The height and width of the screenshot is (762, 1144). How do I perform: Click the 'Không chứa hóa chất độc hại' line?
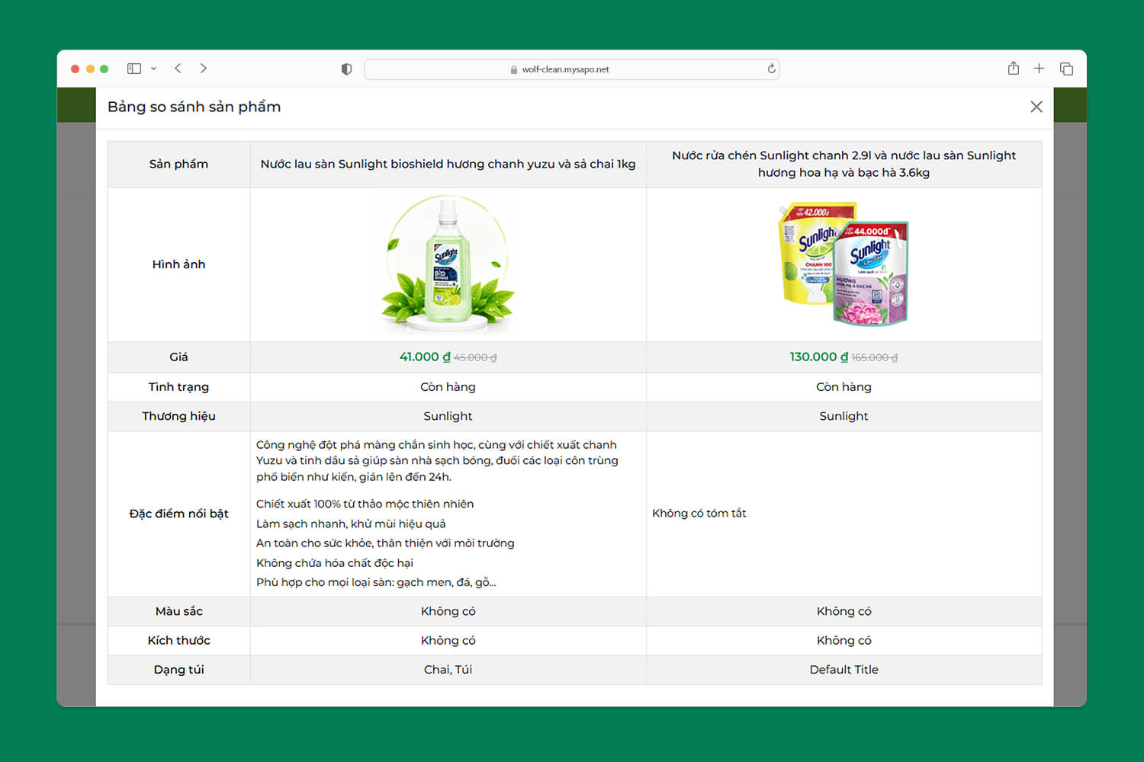tap(334, 562)
